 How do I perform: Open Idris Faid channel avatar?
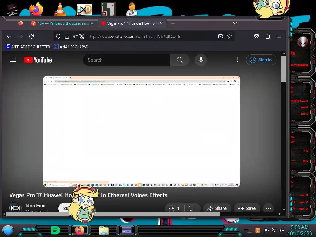(x=15, y=207)
